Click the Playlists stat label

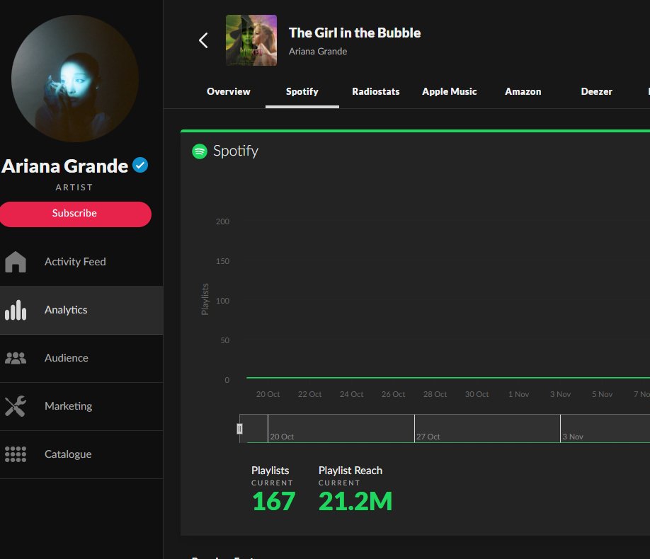(x=270, y=471)
